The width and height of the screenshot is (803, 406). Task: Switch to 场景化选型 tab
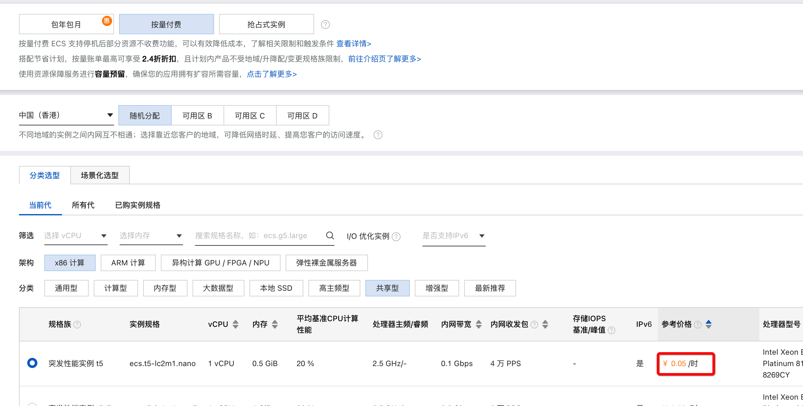pos(100,175)
